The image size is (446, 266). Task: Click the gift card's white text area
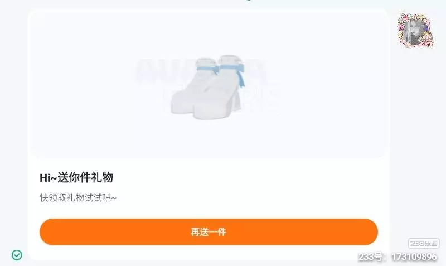209,186
